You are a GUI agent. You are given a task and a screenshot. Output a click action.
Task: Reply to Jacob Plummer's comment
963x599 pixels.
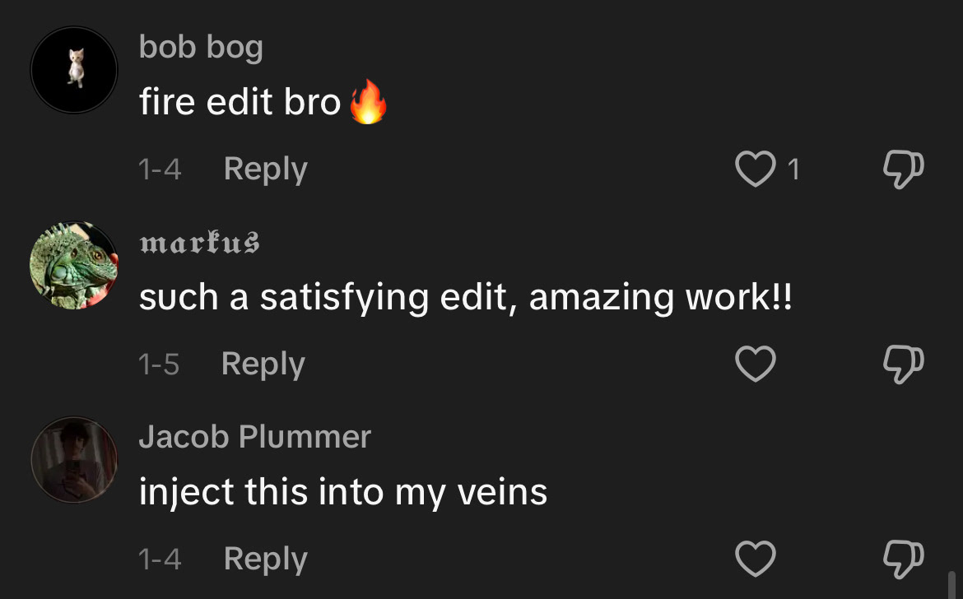click(x=265, y=559)
